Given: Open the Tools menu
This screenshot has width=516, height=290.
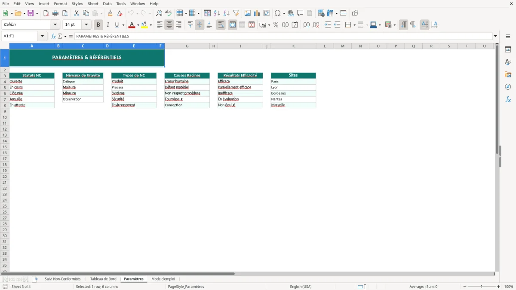Looking at the screenshot, I should point(121,3).
